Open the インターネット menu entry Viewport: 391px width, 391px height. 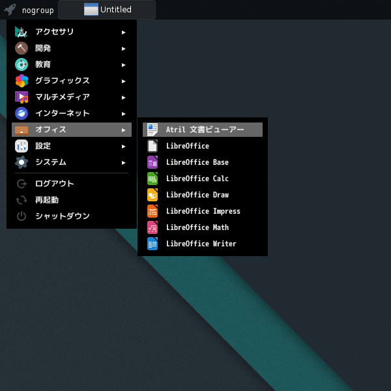pyautogui.click(x=72, y=113)
